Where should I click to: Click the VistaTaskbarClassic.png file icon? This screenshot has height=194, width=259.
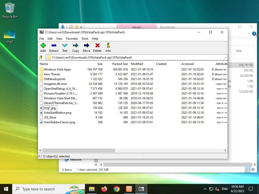pos(41,122)
